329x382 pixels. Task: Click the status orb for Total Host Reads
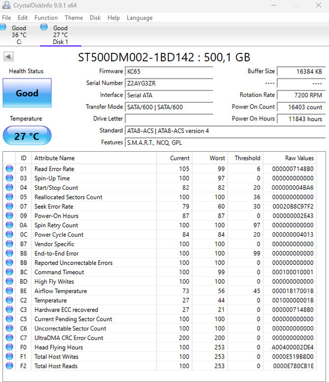click(9, 366)
